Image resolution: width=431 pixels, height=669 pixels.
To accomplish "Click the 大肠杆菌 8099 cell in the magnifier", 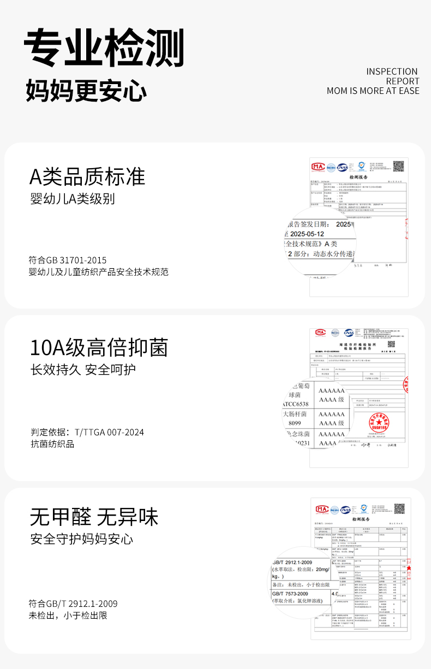I will [x=295, y=418].
